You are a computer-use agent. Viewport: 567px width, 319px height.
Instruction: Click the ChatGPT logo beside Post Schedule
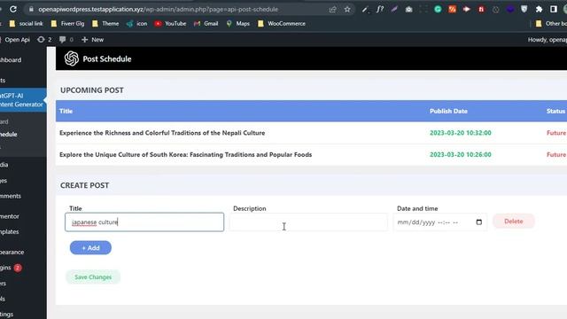click(72, 58)
